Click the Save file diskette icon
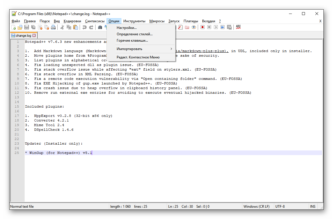 [27, 27]
